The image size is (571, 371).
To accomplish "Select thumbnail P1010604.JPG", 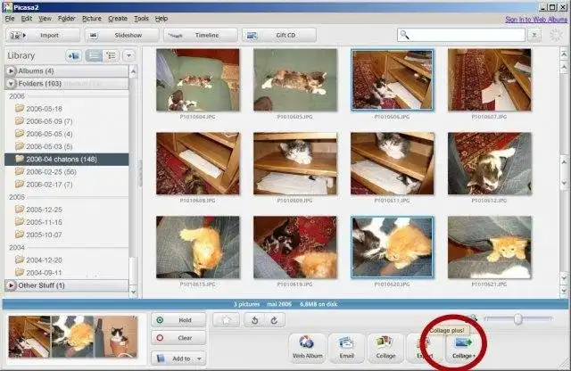I will (198, 79).
